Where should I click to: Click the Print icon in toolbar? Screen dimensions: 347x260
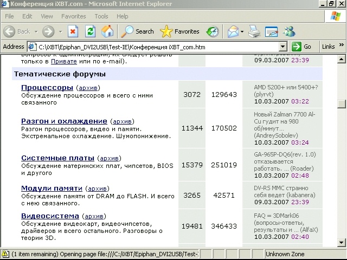(x=254, y=31)
